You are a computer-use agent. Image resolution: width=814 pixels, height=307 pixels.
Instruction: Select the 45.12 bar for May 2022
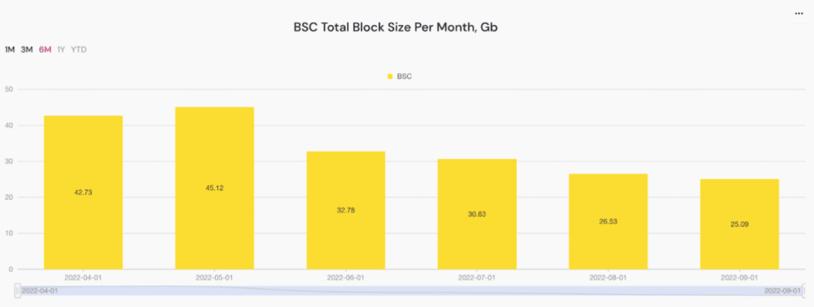pyautogui.click(x=214, y=187)
